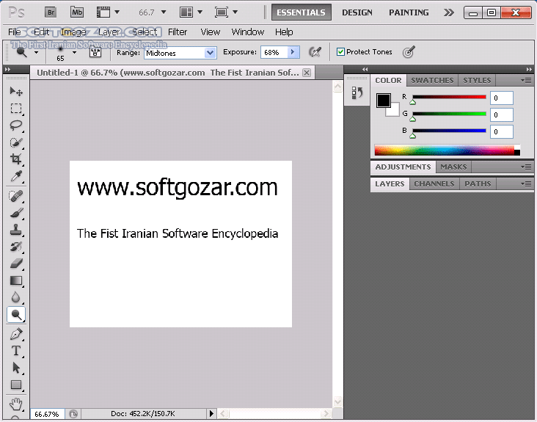Switch to the Masks tab

point(453,167)
